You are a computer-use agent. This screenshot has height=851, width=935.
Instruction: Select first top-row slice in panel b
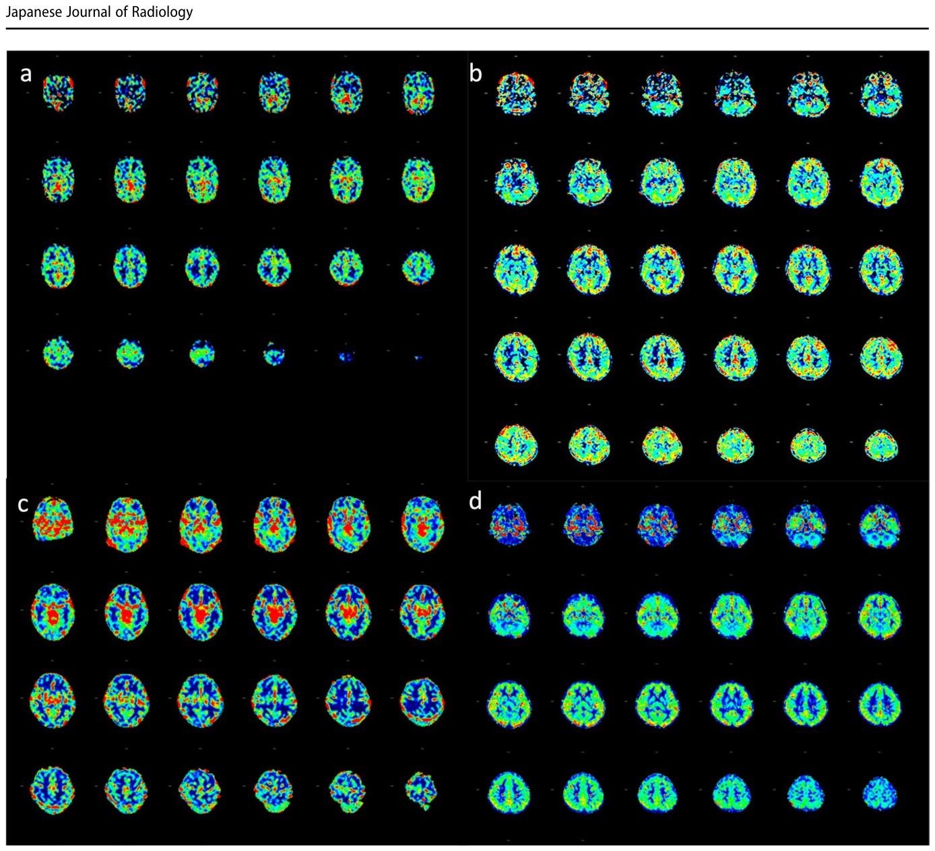[x=517, y=94]
